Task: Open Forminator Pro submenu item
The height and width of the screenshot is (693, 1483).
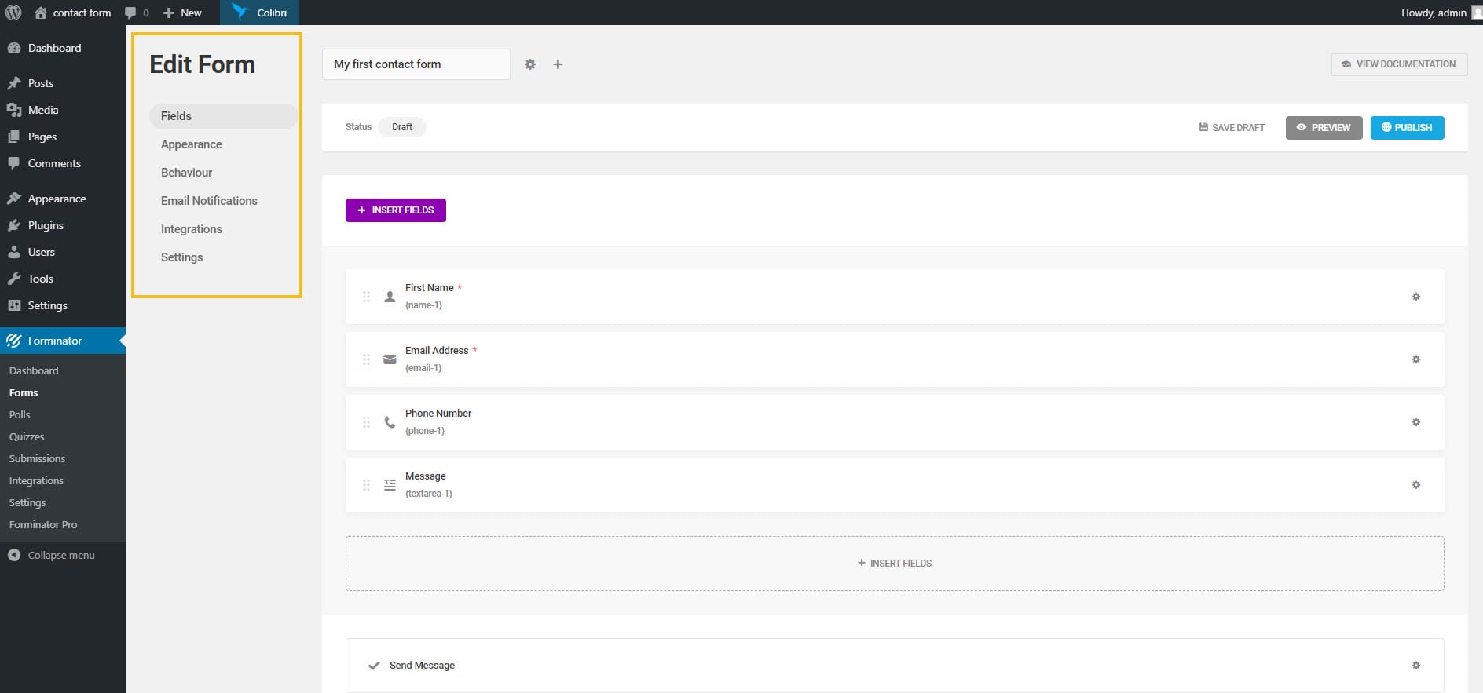Action: click(43, 524)
